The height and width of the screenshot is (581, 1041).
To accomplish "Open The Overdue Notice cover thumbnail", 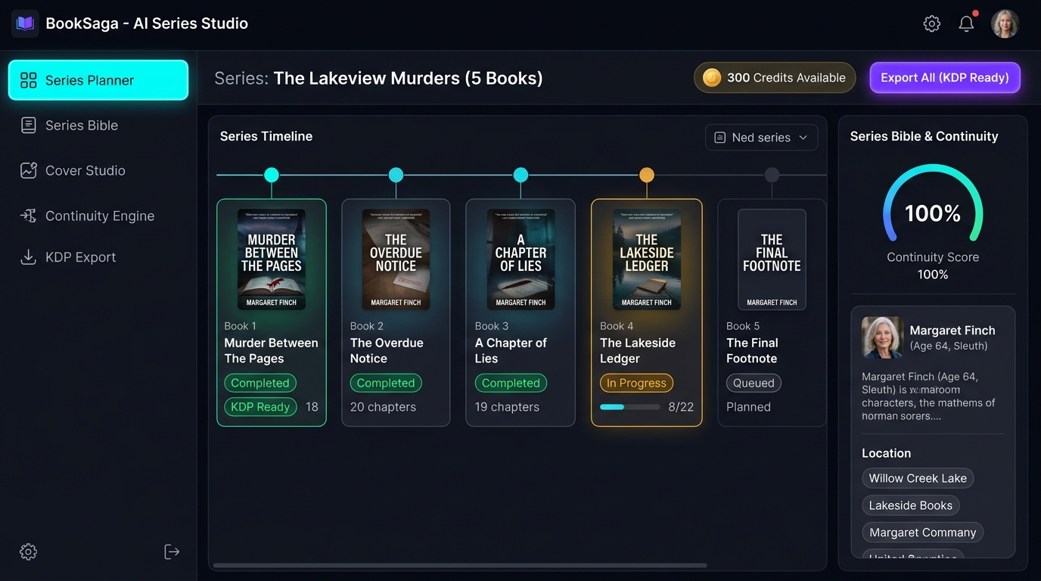I will (x=396, y=259).
